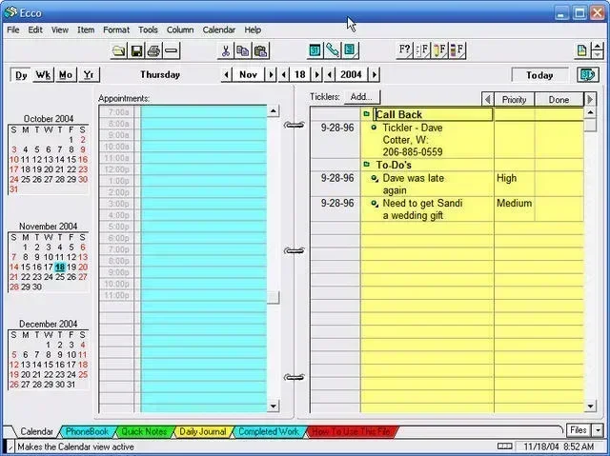Viewport: 610px width, 456px height.
Task: Click the folder marker icon beside Call Back
Action: 366,114
